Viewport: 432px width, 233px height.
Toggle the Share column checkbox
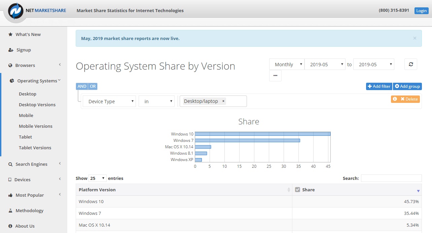[x=297, y=190]
